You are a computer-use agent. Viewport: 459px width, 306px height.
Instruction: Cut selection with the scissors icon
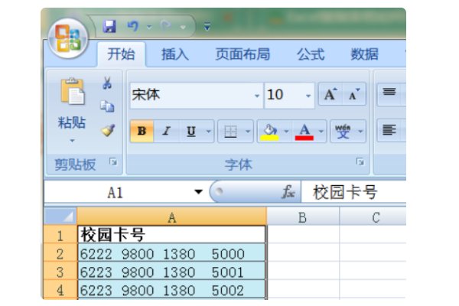pyautogui.click(x=107, y=83)
